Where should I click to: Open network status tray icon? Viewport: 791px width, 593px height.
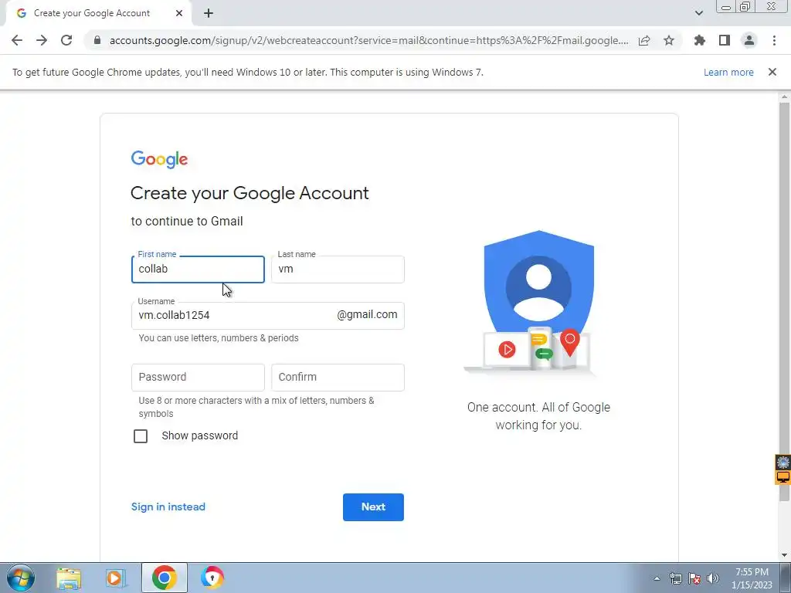coord(675,578)
